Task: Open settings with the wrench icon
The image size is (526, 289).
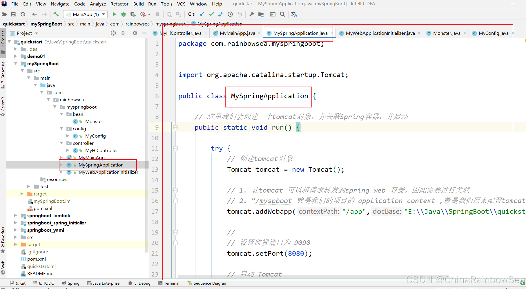Action: tap(252, 14)
